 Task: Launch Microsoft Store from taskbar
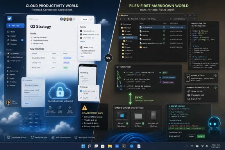(103, 146)
